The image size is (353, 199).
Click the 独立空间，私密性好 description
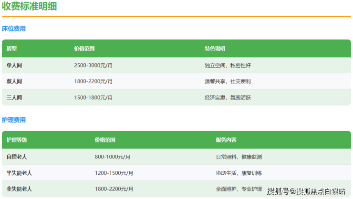228,65
